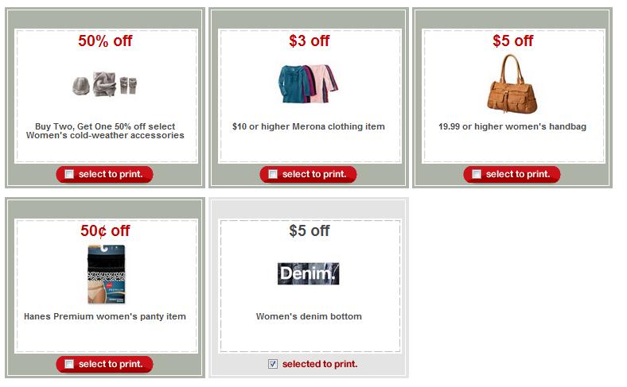627x387 pixels.
Task: Click the red '$3 off' heading
Action: pyautogui.click(x=309, y=41)
